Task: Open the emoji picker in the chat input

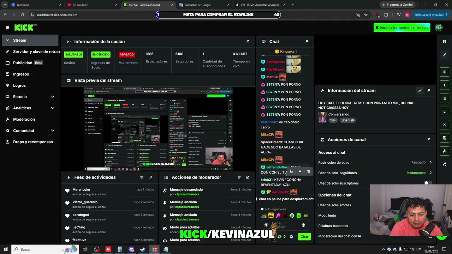Action: point(303,225)
